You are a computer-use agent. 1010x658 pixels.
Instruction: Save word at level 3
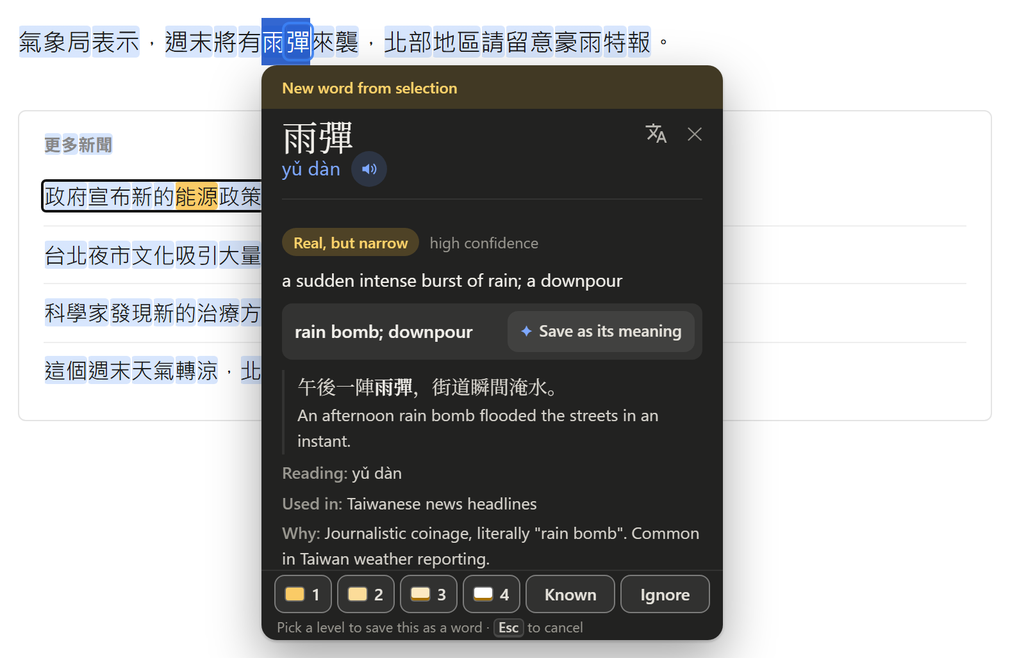pos(429,595)
